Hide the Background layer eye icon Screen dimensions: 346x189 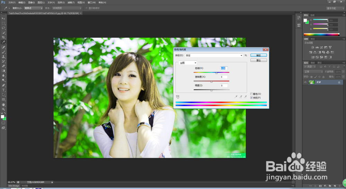coord(305,82)
